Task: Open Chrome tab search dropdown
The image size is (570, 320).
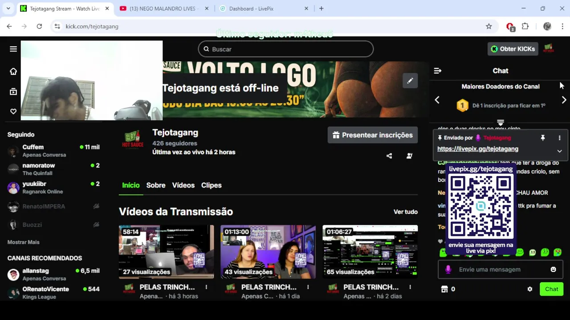Action: coord(8,8)
